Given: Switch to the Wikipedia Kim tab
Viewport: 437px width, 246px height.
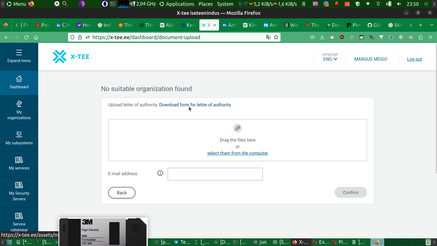Looking at the screenshot, I should [250, 25].
